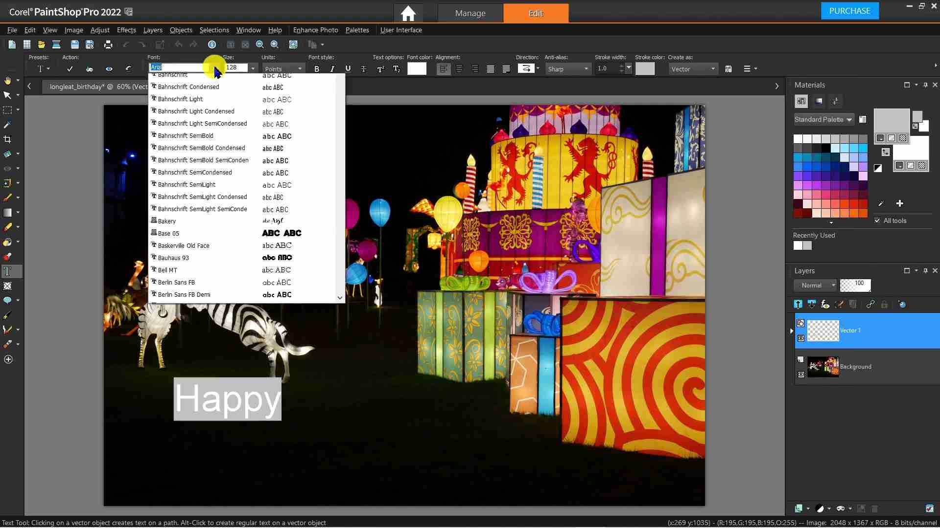This screenshot has width=940, height=528.
Task: Open Enhance Photo options
Action: pos(316,30)
